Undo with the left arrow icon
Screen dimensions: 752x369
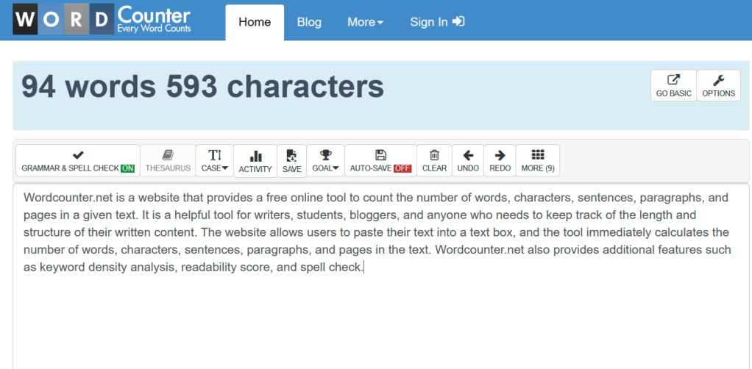pyautogui.click(x=468, y=155)
